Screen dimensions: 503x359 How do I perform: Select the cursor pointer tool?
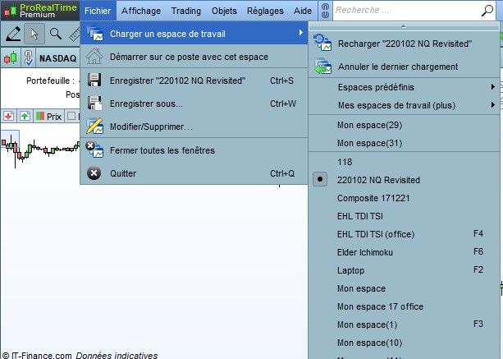[34, 34]
